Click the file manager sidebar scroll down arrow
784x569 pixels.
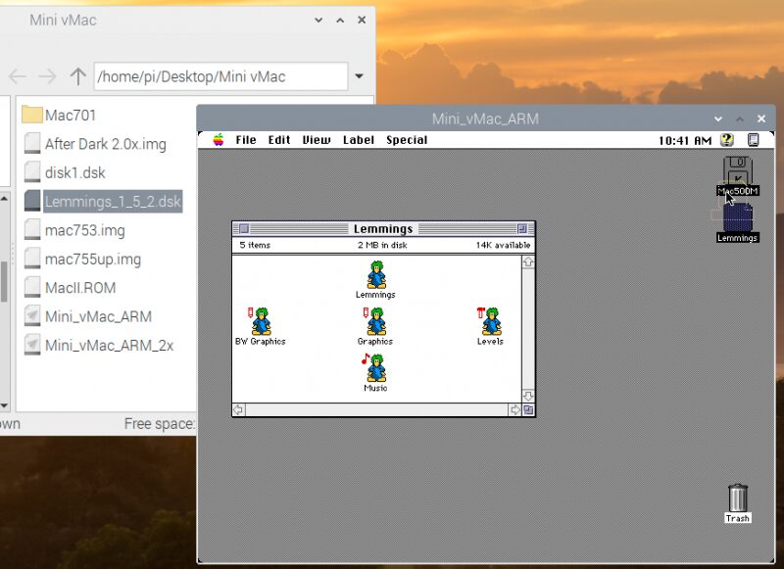4,405
